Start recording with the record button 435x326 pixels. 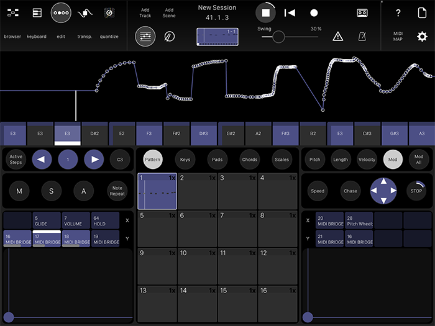(x=314, y=13)
